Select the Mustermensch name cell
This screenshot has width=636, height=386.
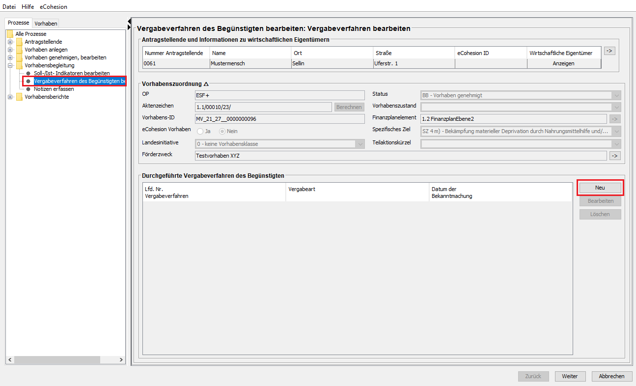point(250,63)
